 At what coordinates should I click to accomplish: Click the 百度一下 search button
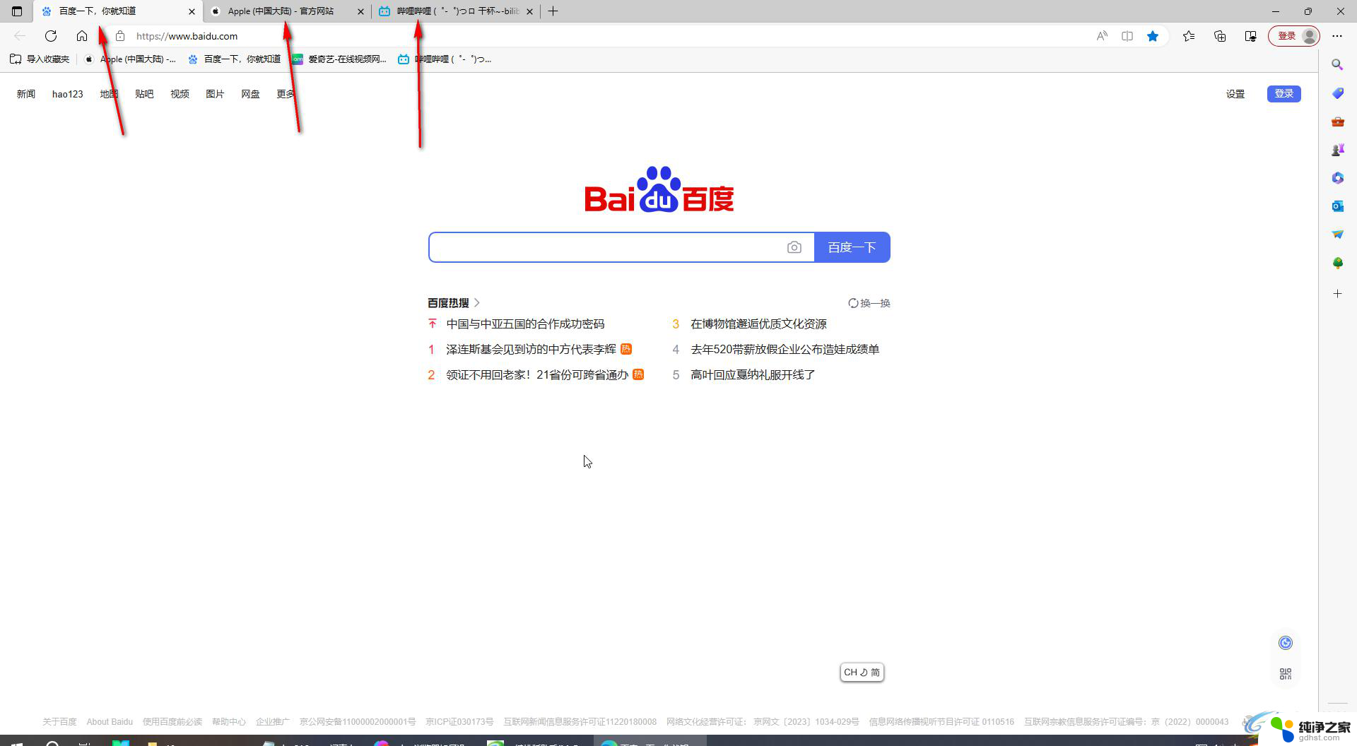(852, 247)
